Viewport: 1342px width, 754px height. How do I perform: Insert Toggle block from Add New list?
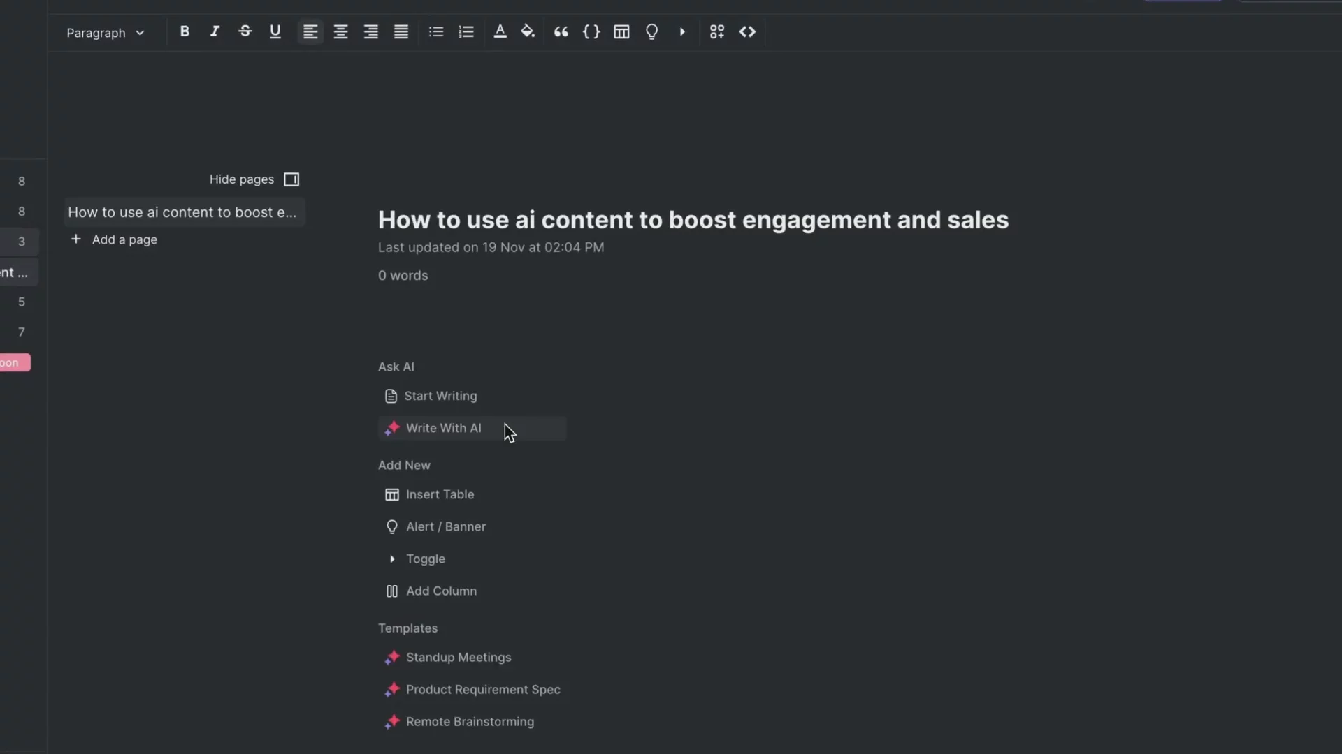click(425, 559)
